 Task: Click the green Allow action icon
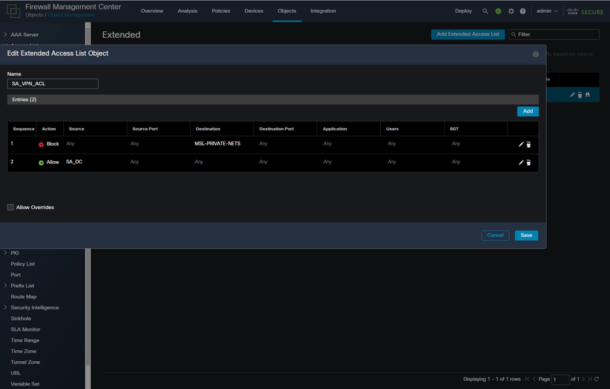pos(41,162)
